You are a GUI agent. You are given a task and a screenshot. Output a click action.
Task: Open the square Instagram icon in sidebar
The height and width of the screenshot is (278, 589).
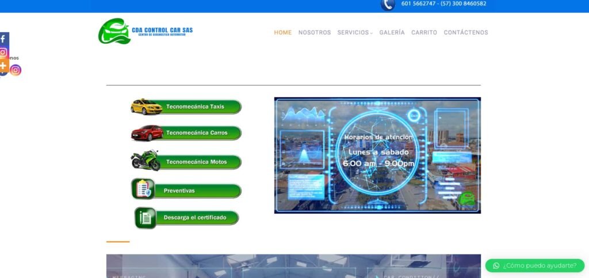pyautogui.click(x=4, y=52)
